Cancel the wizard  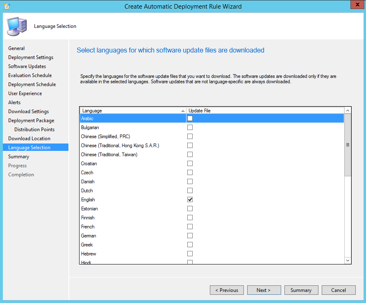click(339, 290)
